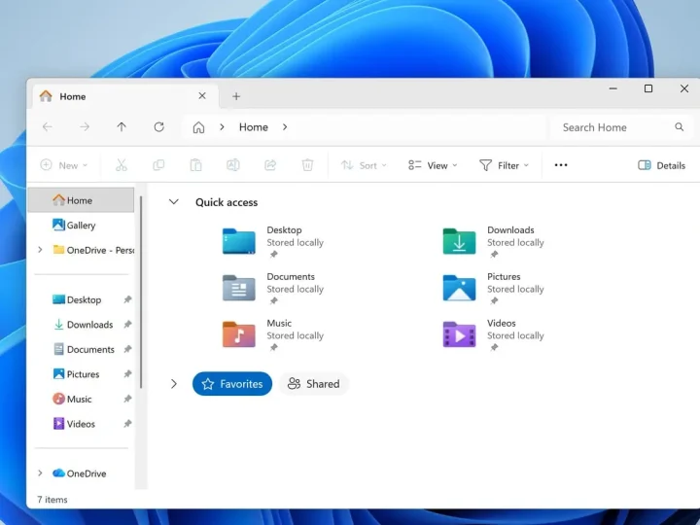The image size is (700, 525).
Task: Go forward with the right arrow
Action: tap(85, 127)
